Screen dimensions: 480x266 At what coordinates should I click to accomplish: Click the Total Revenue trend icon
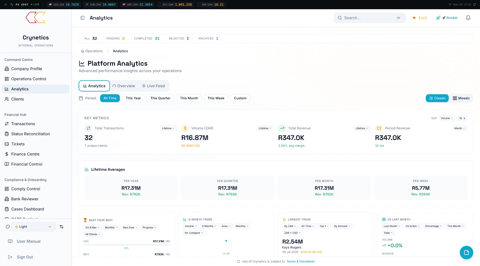click(282, 128)
